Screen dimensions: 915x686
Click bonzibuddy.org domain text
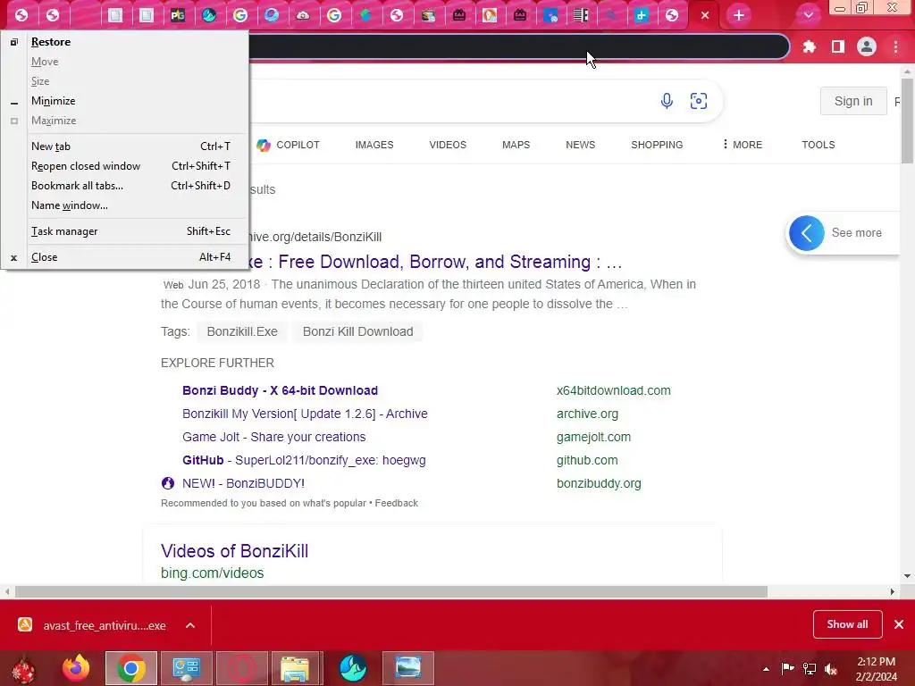pos(599,483)
